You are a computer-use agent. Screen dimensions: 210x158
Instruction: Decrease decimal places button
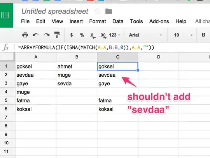(x=93, y=36)
